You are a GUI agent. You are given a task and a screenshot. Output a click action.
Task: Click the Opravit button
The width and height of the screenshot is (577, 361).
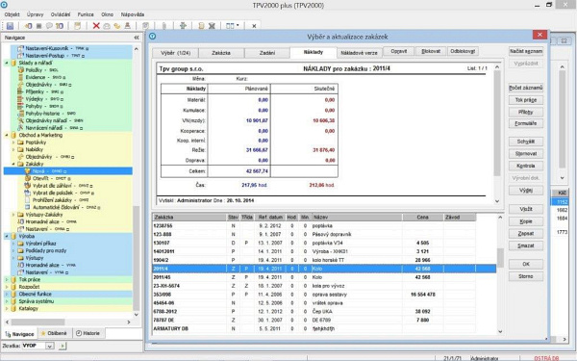click(399, 52)
